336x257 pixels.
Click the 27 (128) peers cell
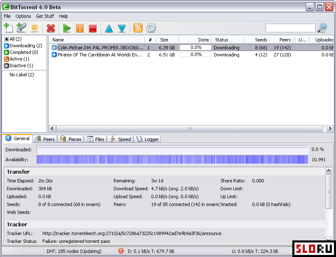282,55
